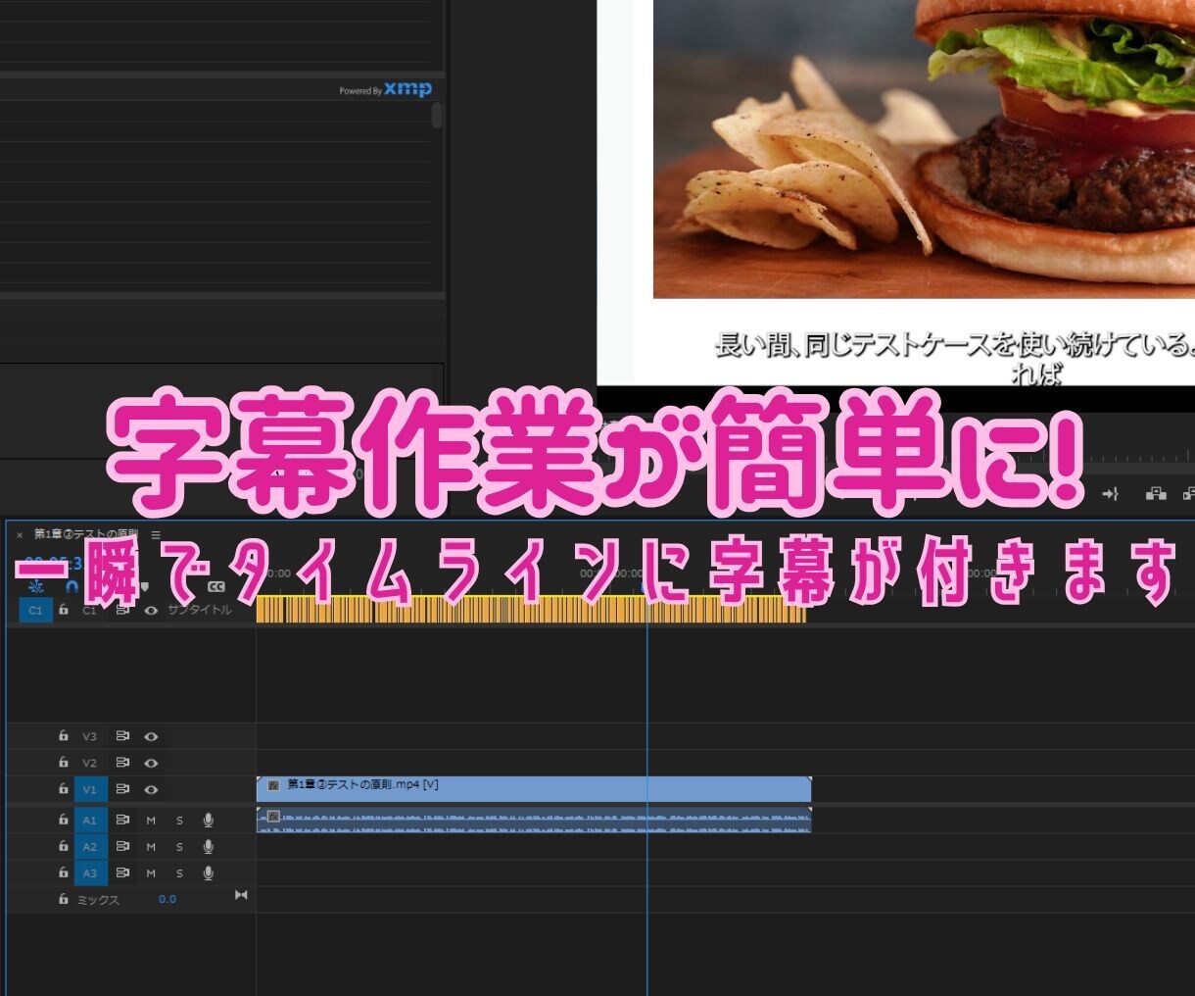Enable voice-over record on track A2

pyautogui.click(x=208, y=846)
